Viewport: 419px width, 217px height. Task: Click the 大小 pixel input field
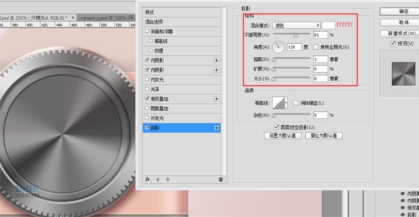(320, 78)
